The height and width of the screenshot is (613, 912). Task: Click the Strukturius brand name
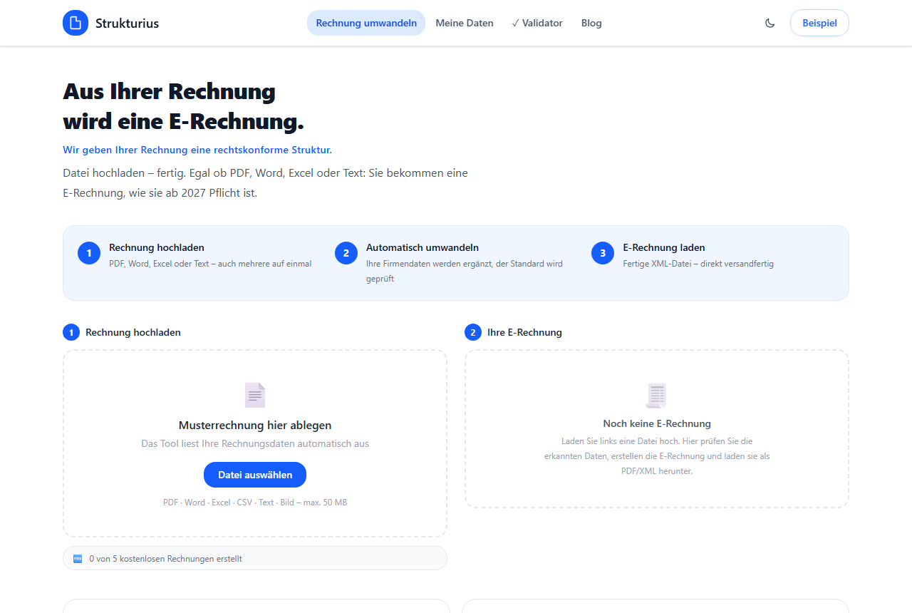(127, 23)
